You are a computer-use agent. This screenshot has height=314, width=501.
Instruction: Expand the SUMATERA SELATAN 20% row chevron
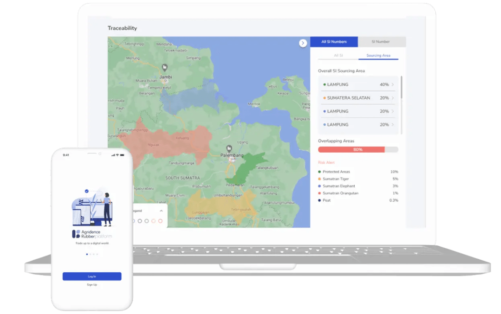click(393, 98)
